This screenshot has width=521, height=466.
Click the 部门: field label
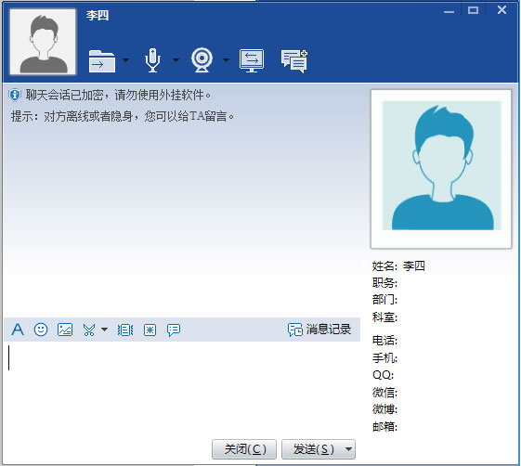384,300
